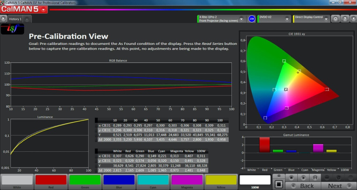Click the bracketed read range icon

315,177
